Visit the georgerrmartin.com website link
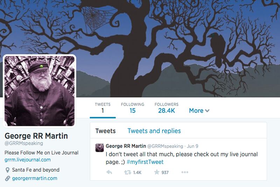This screenshot has height=187, width=280. (35, 178)
